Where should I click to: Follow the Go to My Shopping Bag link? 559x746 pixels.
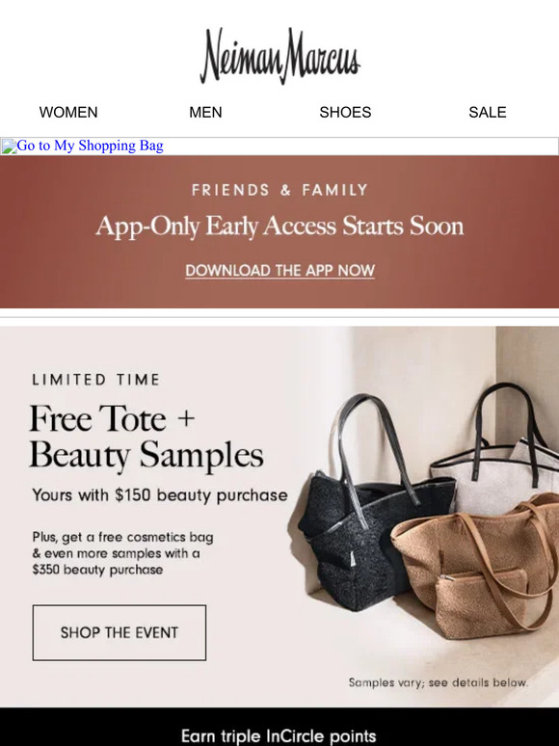(x=90, y=146)
